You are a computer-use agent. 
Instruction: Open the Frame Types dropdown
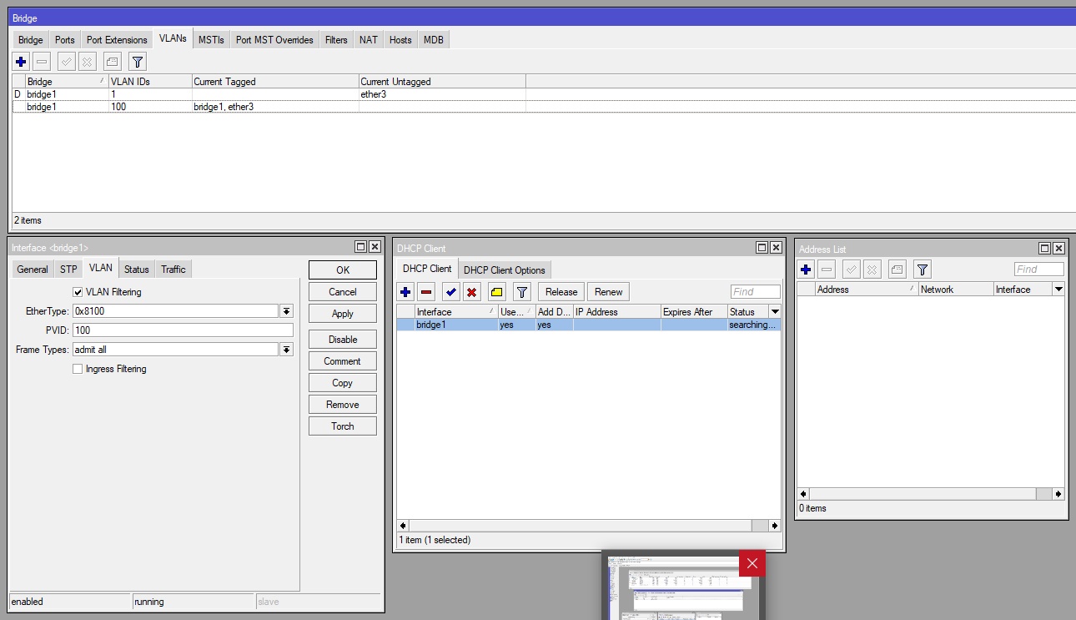[x=286, y=350]
